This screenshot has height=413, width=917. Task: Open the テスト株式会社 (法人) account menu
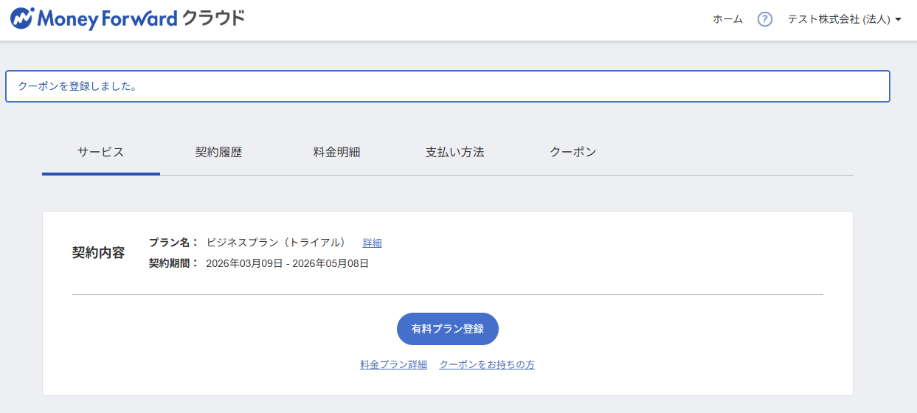[839, 19]
